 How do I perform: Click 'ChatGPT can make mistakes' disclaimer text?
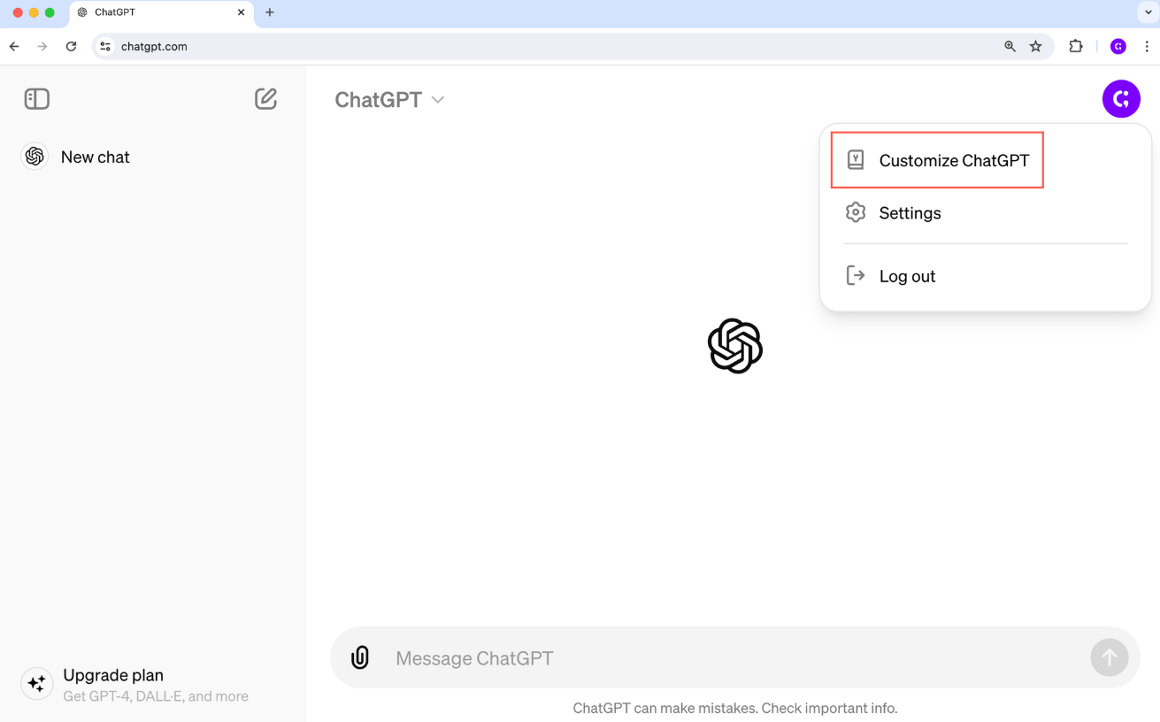735,708
